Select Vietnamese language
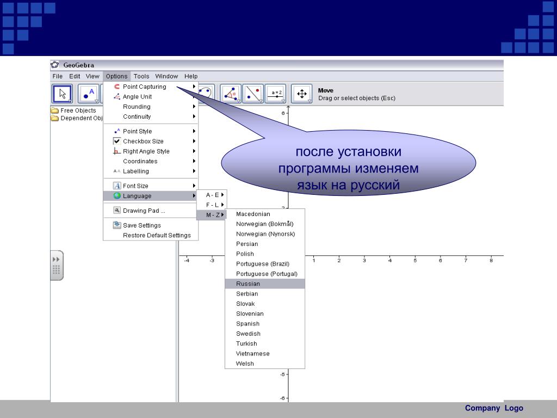557x418 pixels. point(265,353)
